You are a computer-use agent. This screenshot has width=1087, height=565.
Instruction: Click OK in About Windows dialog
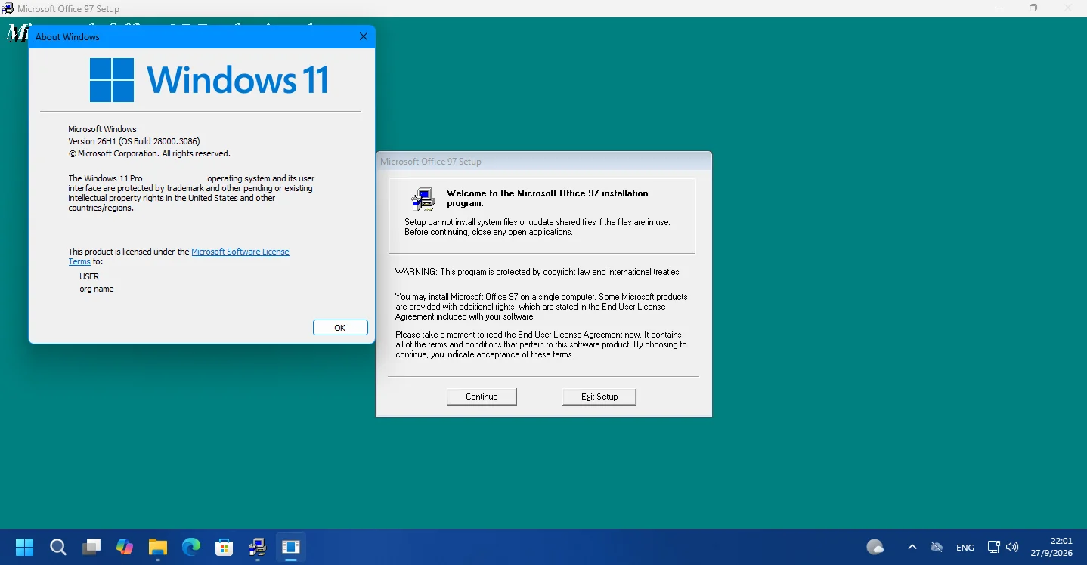tap(340, 328)
